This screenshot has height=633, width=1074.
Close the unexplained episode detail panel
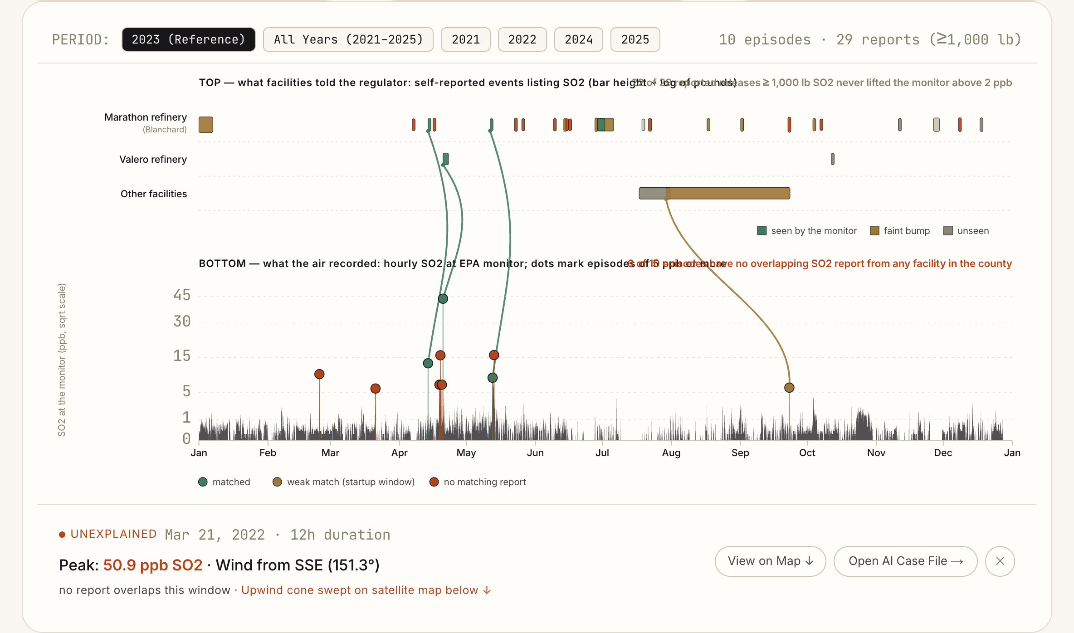1000,561
